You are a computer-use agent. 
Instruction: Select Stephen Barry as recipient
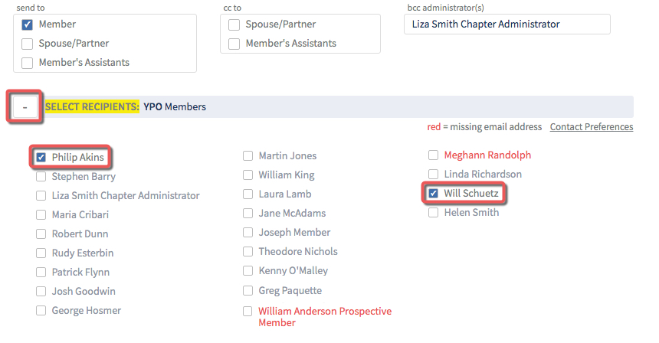pyautogui.click(x=41, y=177)
